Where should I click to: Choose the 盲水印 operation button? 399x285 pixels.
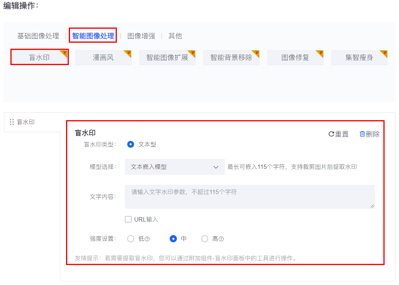40,57
